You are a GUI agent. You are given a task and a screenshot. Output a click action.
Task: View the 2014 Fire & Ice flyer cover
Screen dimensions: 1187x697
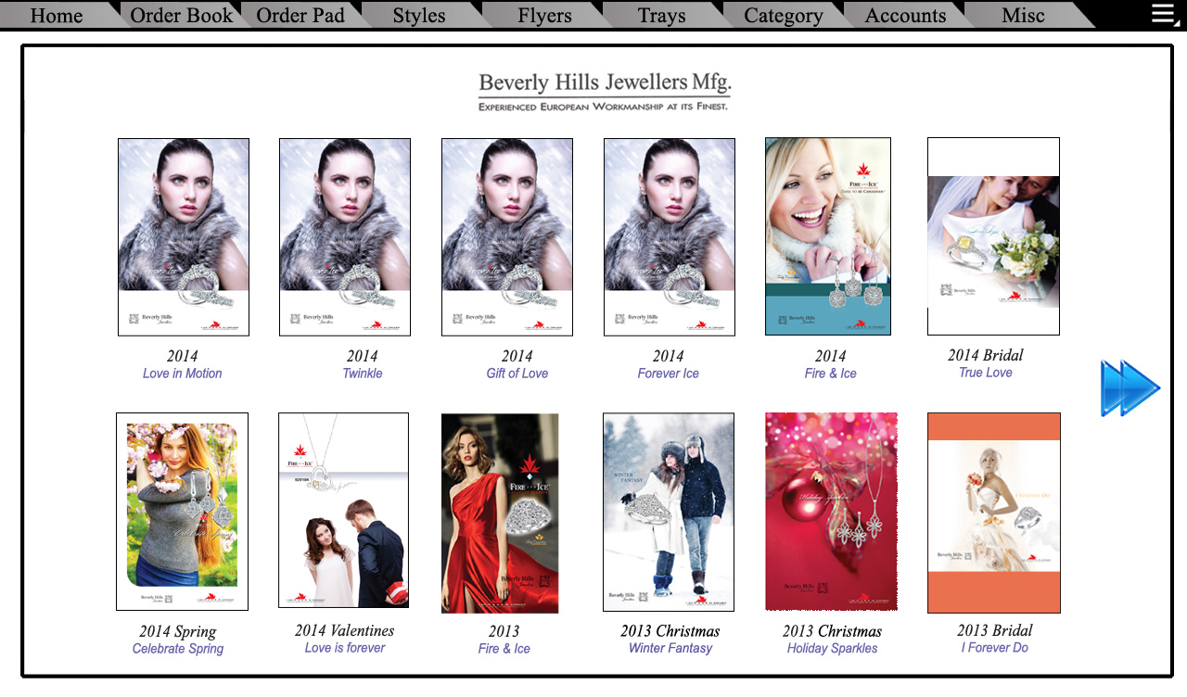828,236
